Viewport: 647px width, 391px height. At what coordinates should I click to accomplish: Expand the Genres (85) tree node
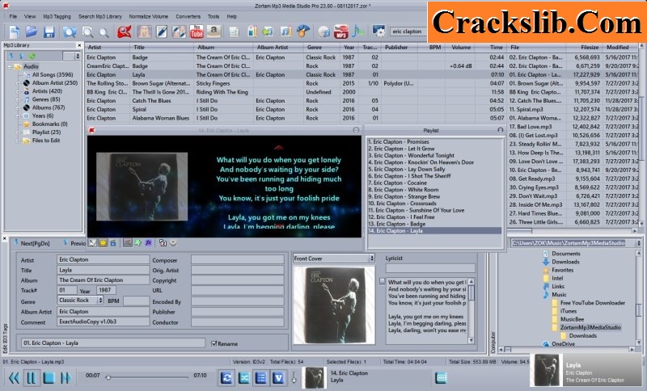point(18,99)
